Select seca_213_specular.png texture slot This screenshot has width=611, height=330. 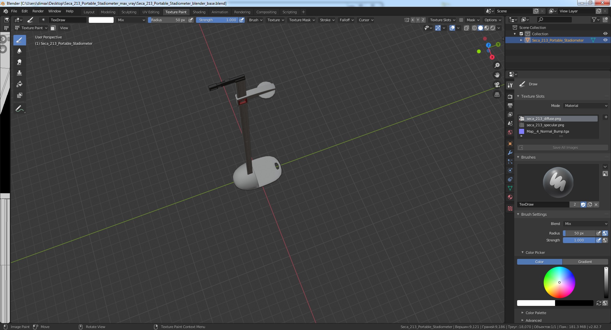click(x=558, y=125)
